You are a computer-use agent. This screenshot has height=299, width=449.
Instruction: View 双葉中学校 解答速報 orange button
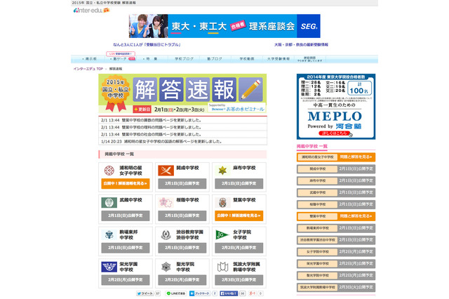click(239, 215)
